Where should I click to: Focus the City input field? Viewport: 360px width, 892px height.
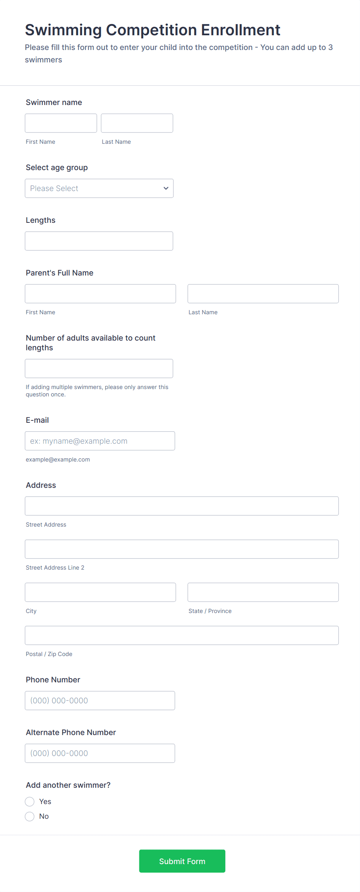pos(100,592)
